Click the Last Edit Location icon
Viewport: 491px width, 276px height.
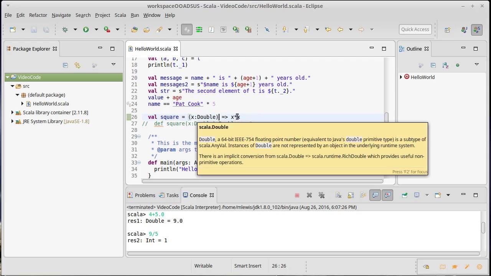pyautogui.click(x=328, y=30)
